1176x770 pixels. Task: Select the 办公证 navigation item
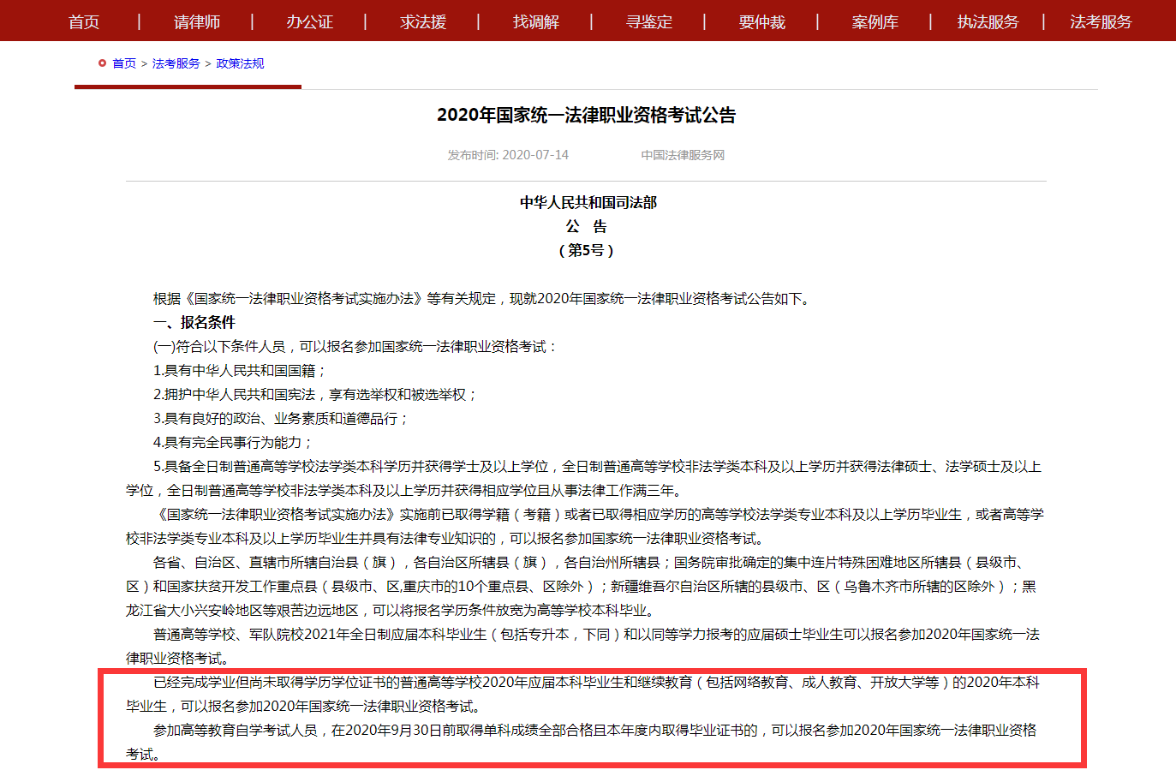click(x=309, y=21)
